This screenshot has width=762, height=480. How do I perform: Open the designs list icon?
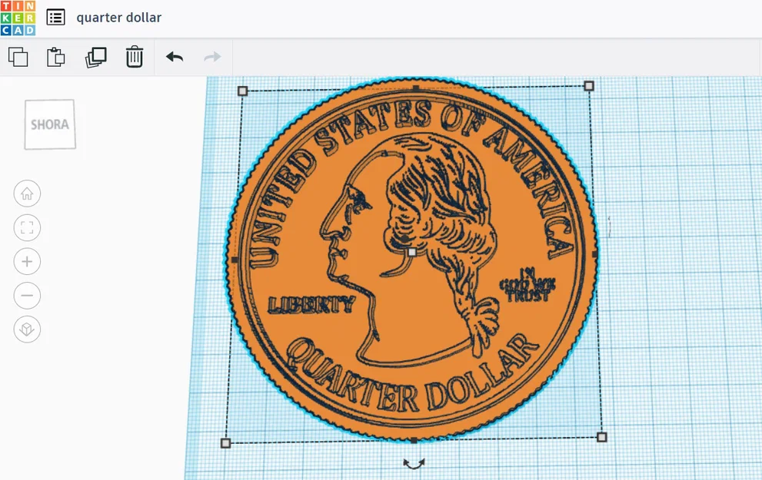(56, 18)
